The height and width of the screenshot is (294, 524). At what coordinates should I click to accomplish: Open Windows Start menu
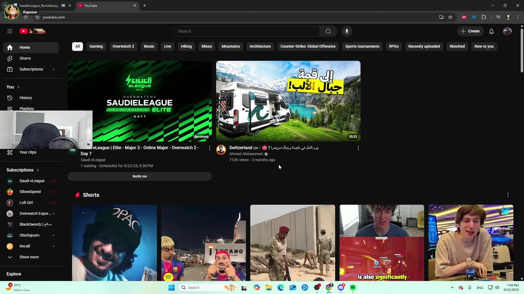point(172,287)
